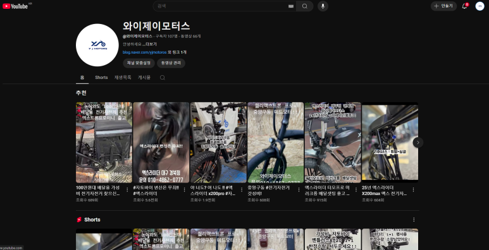Start voice search with microphone icon
The image size is (489, 250).
pyautogui.click(x=323, y=6)
